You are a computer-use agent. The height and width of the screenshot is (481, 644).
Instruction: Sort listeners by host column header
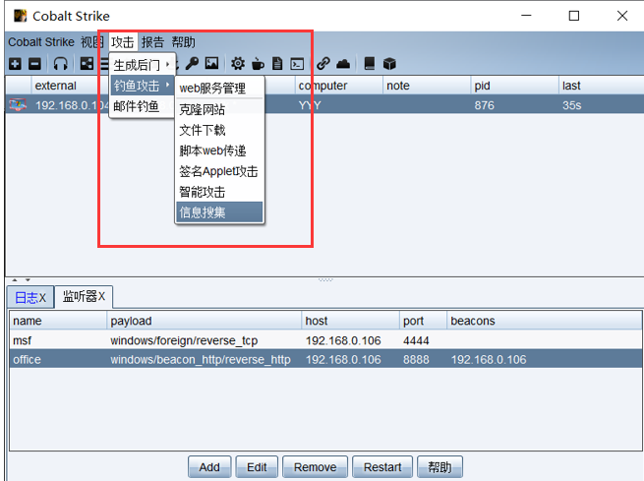click(x=350, y=321)
